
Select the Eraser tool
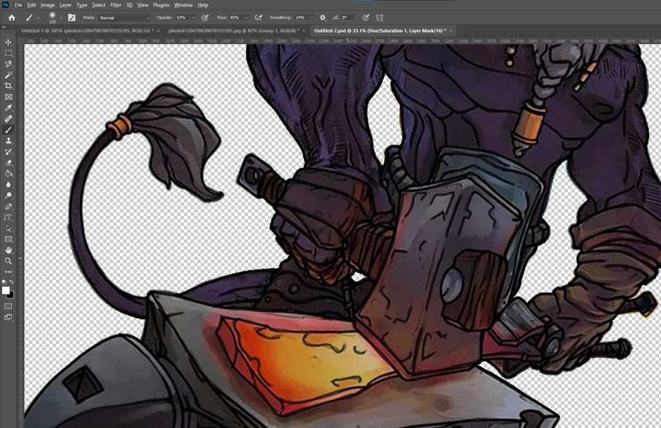tap(8, 163)
